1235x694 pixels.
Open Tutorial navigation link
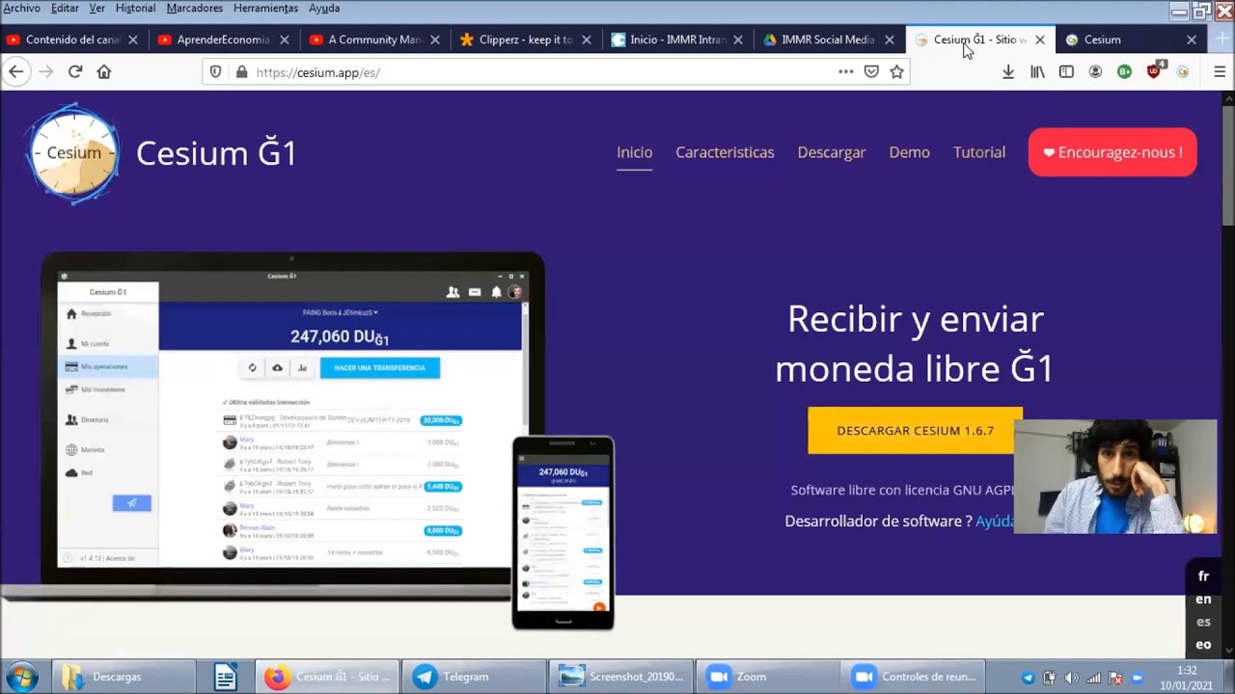(x=979, y=152)
